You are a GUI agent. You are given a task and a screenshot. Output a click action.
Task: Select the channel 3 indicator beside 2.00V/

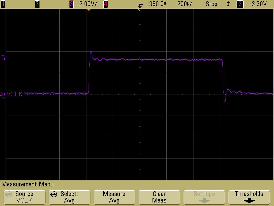coord(71,4)
